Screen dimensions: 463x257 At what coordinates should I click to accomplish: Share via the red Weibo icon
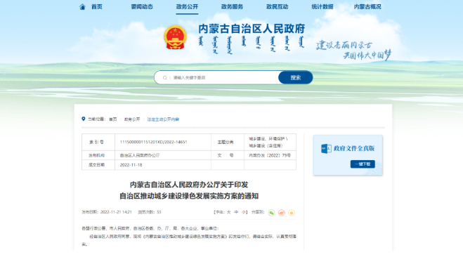[x=282, y=213]
